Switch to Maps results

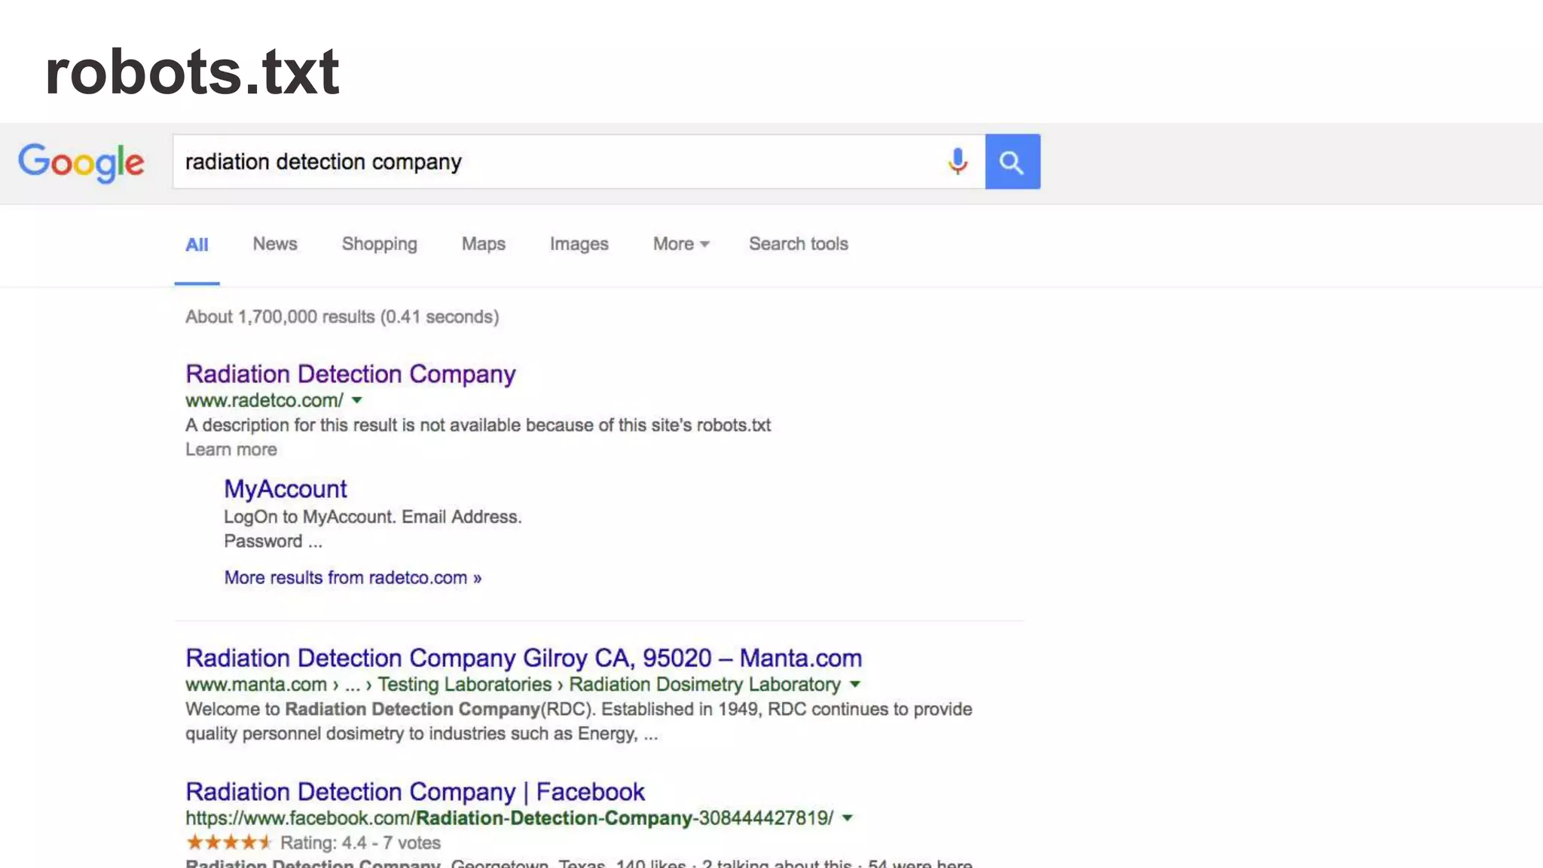click(x=483, y=244)
